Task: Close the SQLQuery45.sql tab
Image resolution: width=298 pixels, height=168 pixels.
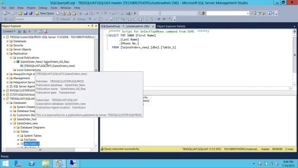Action: pyautogui.click(x=153, y=26)
